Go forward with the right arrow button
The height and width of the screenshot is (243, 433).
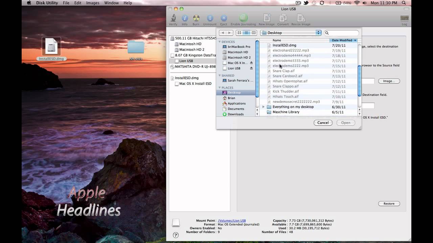[x=230, y=33]
